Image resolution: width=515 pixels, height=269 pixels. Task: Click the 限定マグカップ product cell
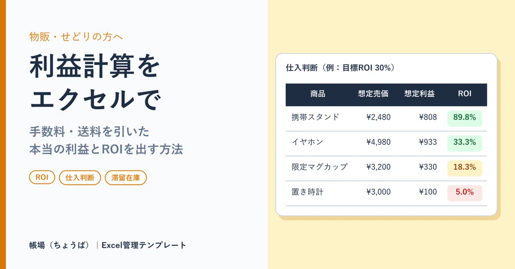[x=319, y=168]
